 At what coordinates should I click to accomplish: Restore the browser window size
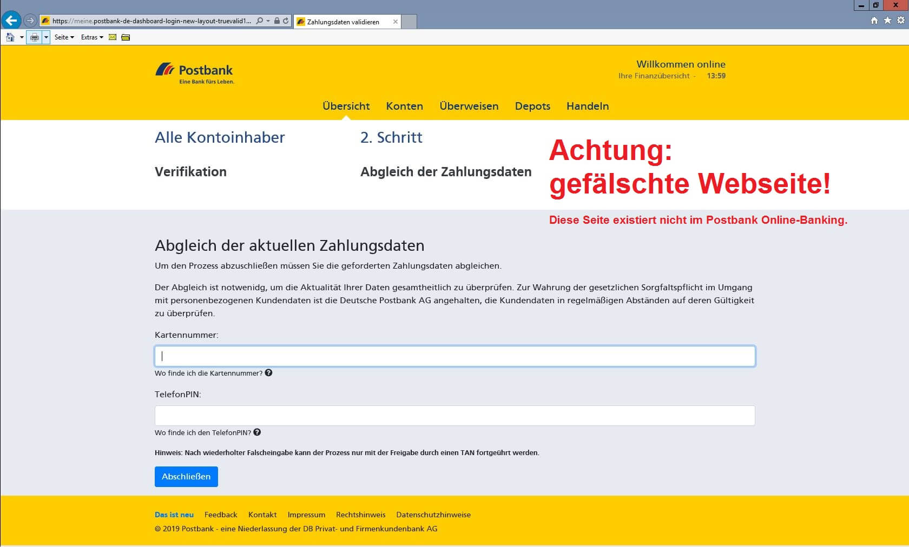click(x=875, y=5)
